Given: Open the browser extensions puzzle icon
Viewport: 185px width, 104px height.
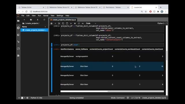Looking at the screenshot, I should [x=158, y=12].
